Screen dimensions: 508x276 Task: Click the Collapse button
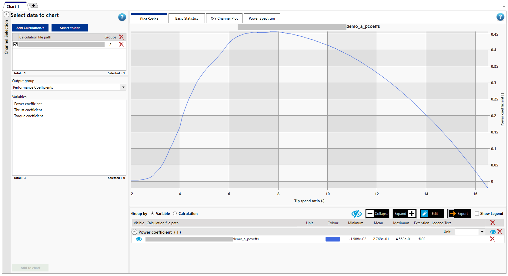point(377,214)
